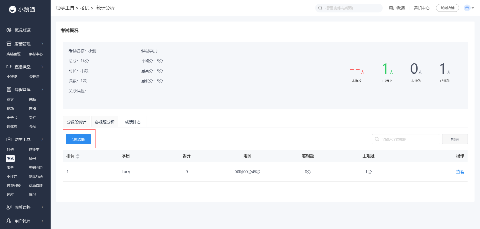
Task: Expand the 课程管理 chevron
Action: [42, 89]
